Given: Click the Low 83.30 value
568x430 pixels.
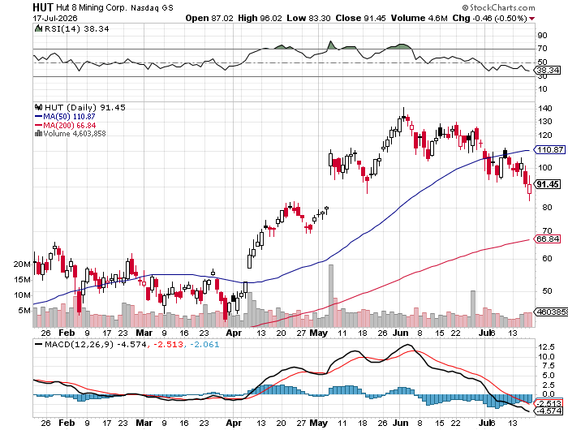Looking at the screenshot, I should 308,18.
